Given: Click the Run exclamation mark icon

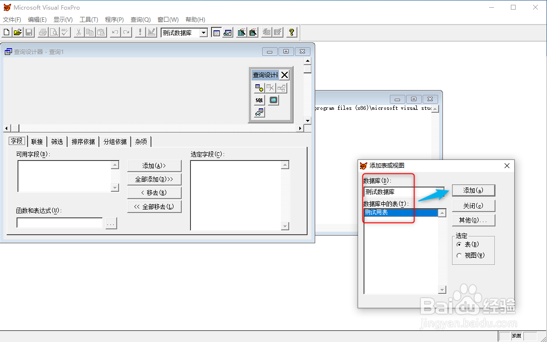Looking at the screenshot, I should [140, 32].
